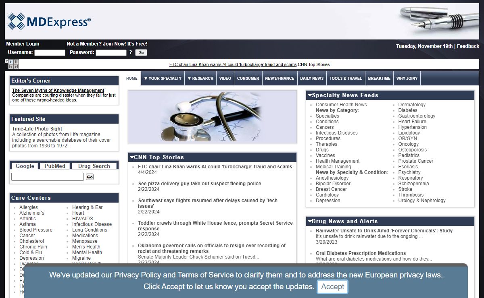Go to previous ticker headline
Viewport: 484px width, 298px height.
[11, 67]
